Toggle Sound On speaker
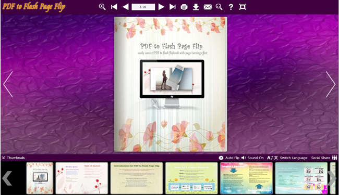Viewport: 339px width, 195px height. click(252, 158)
